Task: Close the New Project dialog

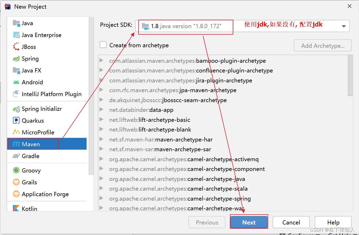Action: pos(349,6)
